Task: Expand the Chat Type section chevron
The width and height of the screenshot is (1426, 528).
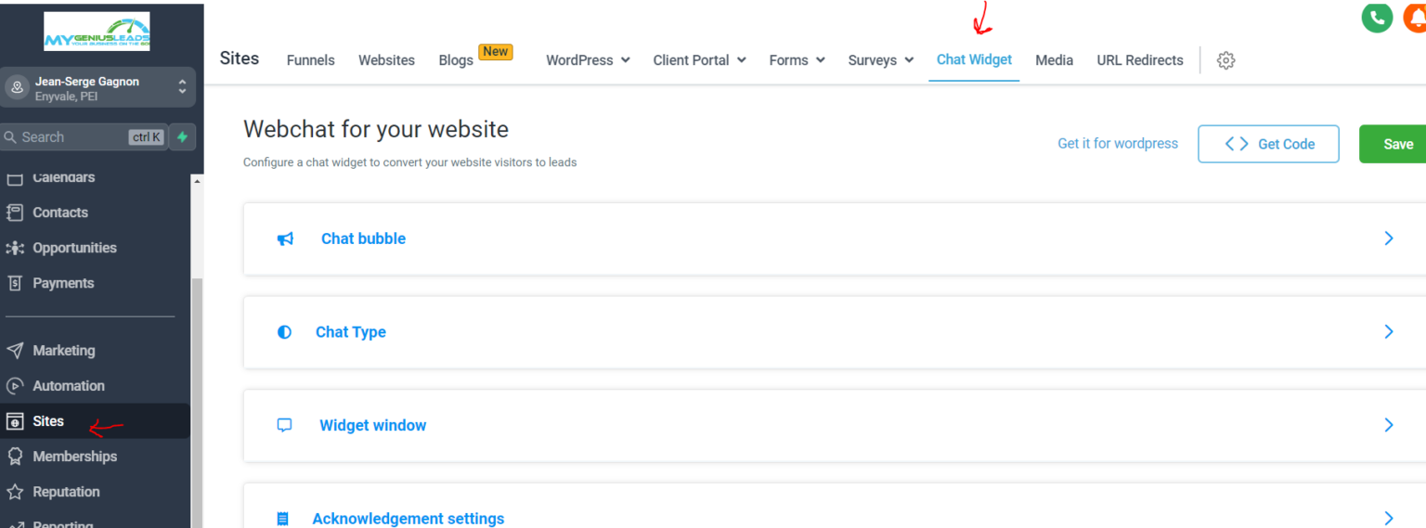Action: click(x=1389, y=332)
